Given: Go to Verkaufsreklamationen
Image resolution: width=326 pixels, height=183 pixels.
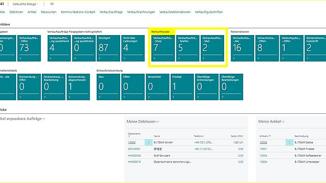Looking at the screenshot, I should coord(175,12).
